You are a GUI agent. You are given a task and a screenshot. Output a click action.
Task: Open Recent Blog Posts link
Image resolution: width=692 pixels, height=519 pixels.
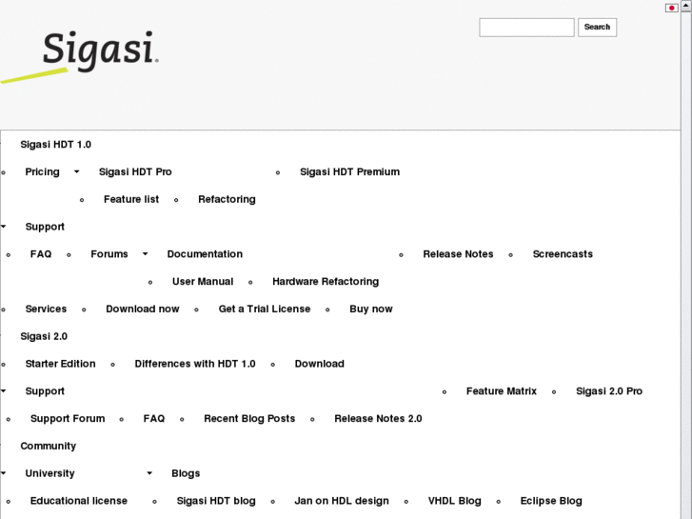[x=249, y=418]
